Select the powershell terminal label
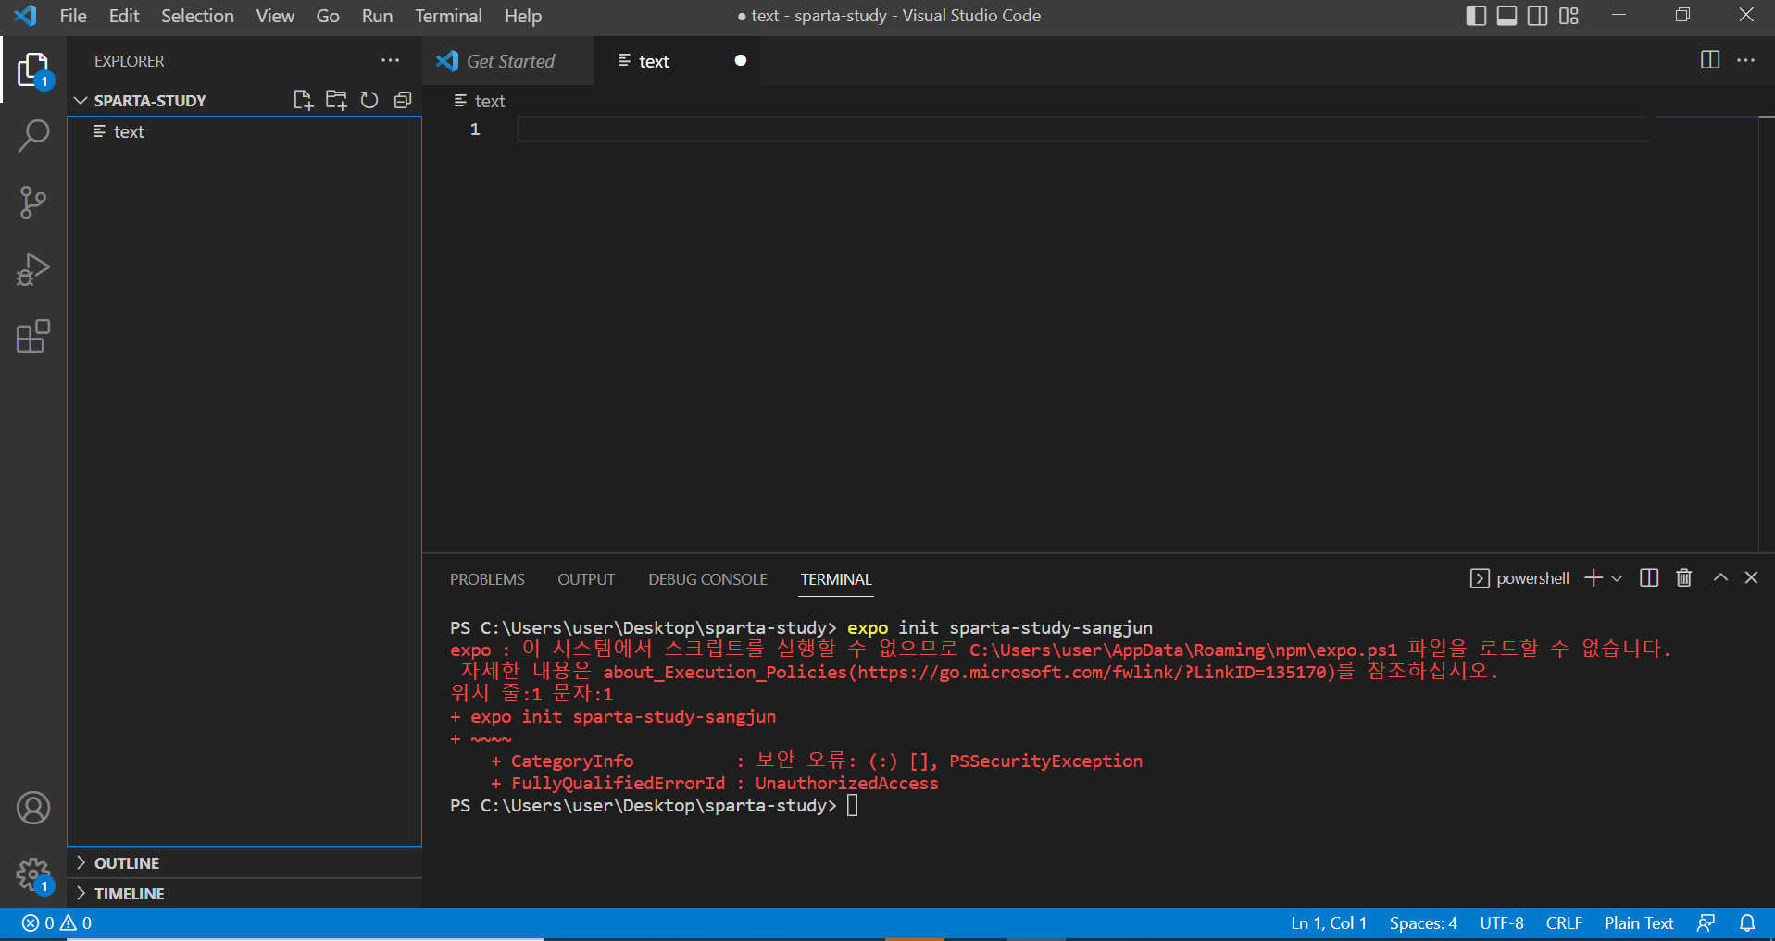This screenshot has width=1775, height=941. pyautogui.click(x=1519, y=578)
